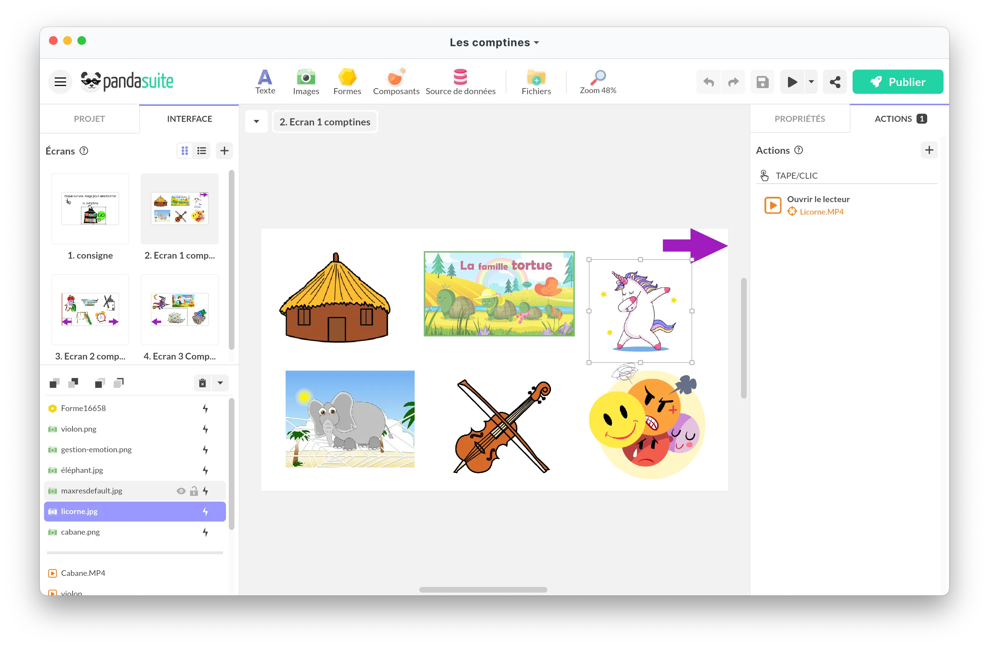Expand the delete options dropdown arrow

(220, 383)
